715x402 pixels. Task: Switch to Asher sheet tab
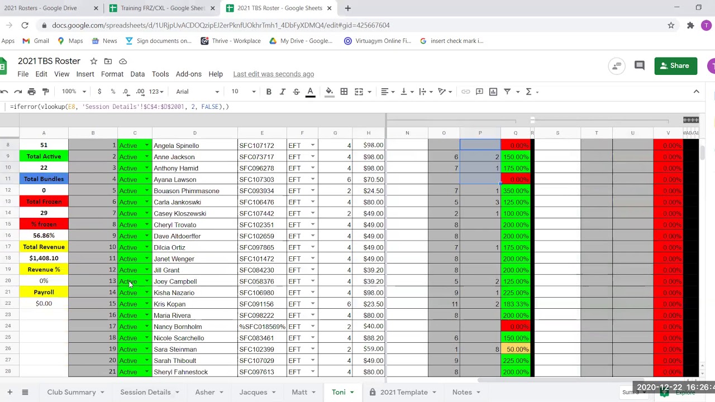pyautogui.click(x=205, y=392)
